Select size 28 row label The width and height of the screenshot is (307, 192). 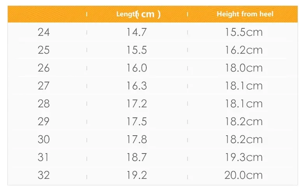coord(44,104)
